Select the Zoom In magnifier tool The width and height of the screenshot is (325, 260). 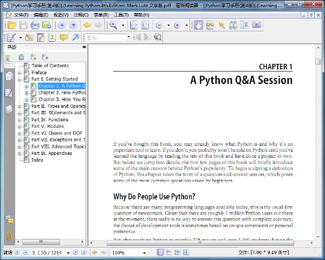[113, 25]
